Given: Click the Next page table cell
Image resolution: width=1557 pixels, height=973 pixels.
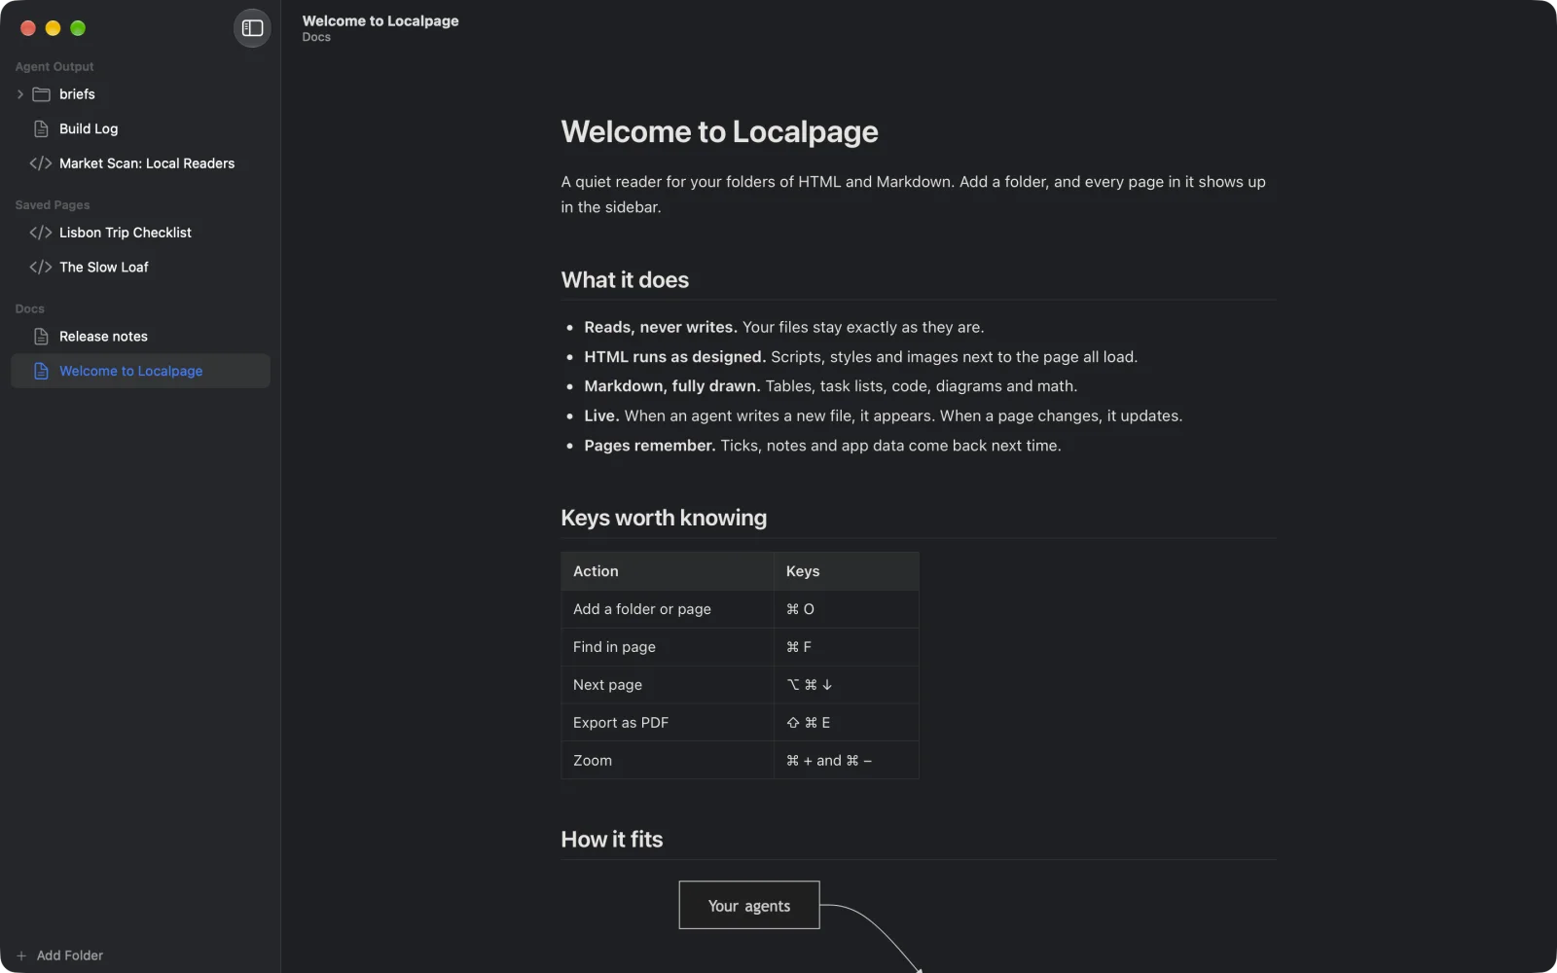Looking at the screenshot, I should [668, 685].
